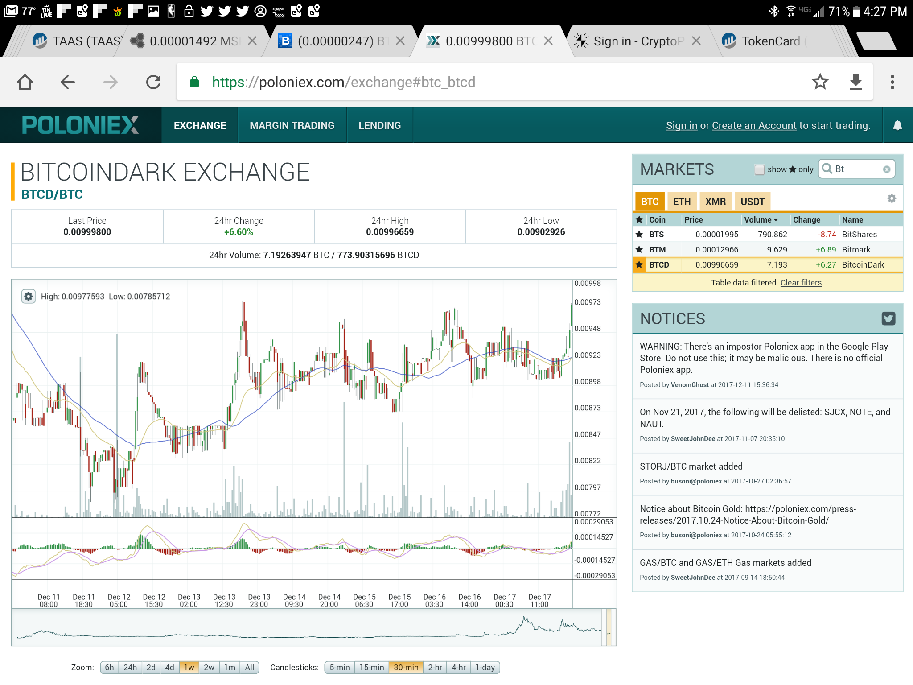This screenshot has height=685, width=913.
Task: Reload the Poloniex page
Action: (x=153, y=82)
